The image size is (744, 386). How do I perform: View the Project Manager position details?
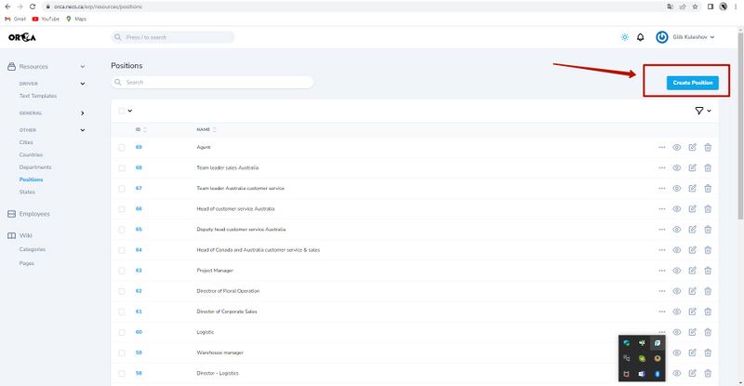point(677,271)
